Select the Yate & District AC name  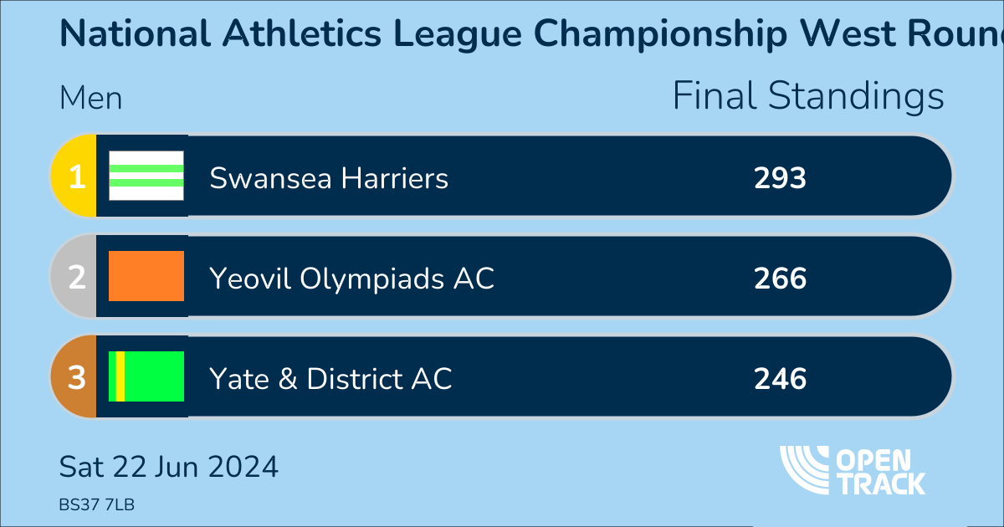point(330,379)
